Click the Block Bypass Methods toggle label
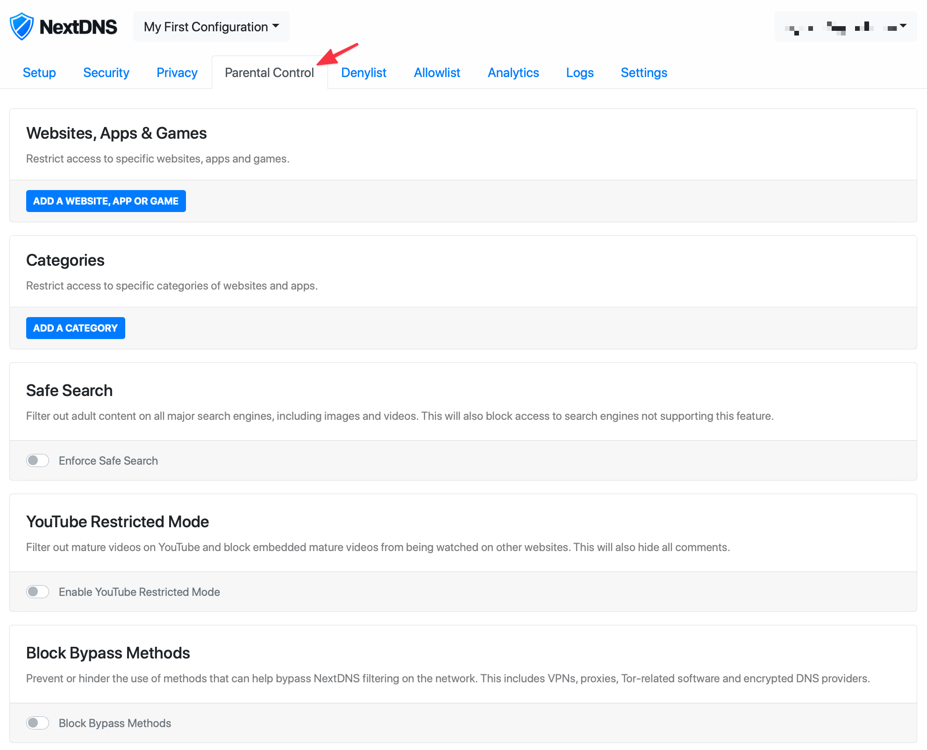927x750 pixels. (115, 723)
